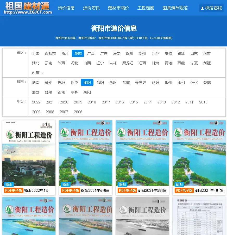Open the 衡阳2022年1期 title link
227x235 pixels.
click(37, 190)
